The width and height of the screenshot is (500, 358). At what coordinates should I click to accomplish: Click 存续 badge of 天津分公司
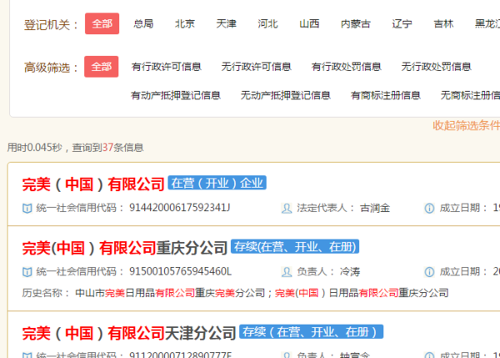[x=311, y=332]
